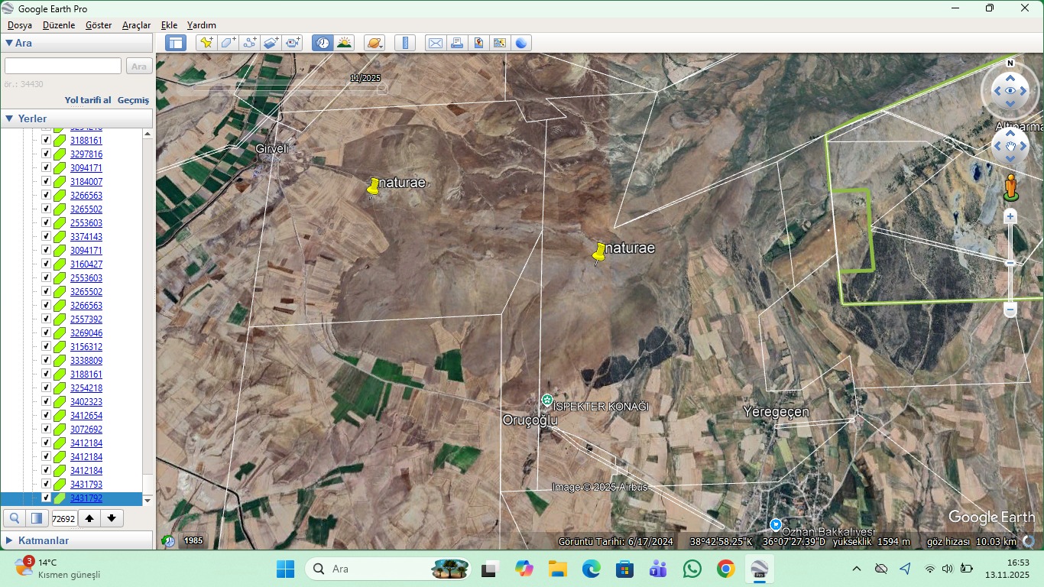
Task: Click the Ara search button
Action: (139, 66)
